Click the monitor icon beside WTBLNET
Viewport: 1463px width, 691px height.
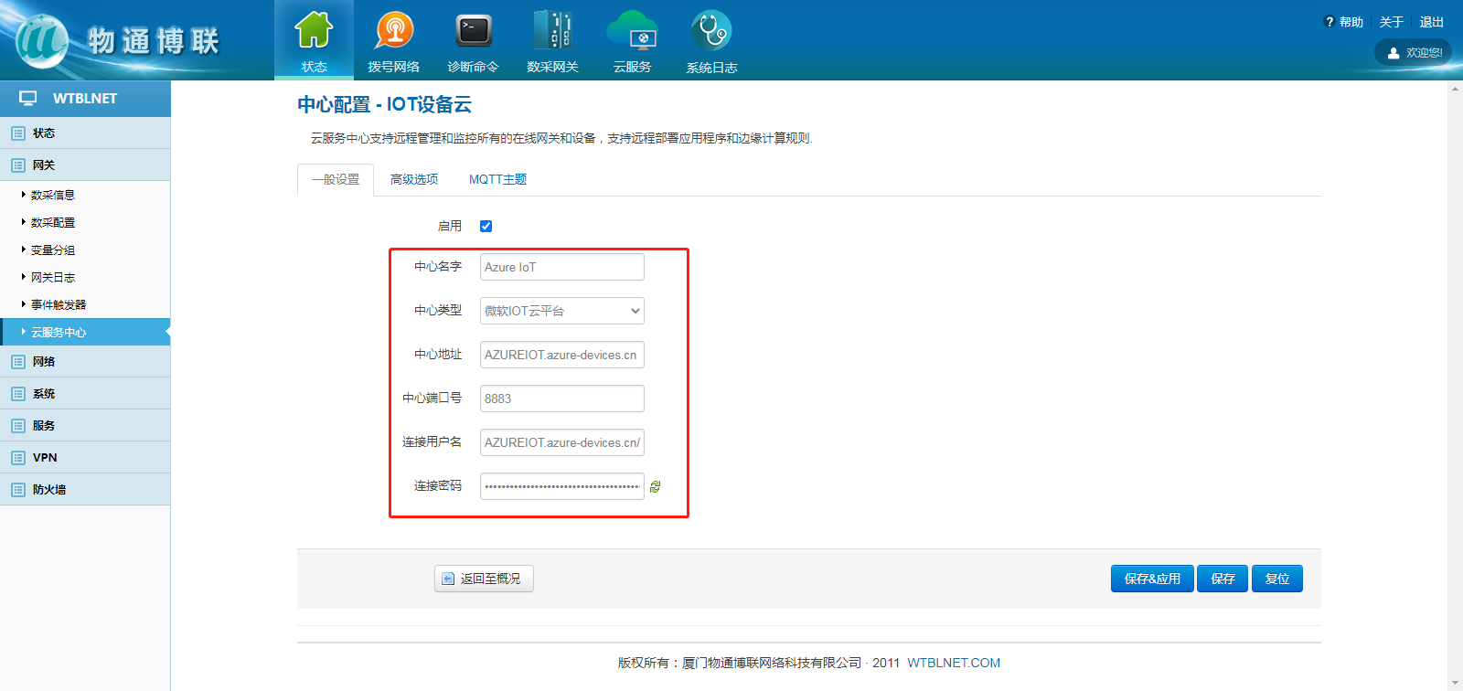pyautogui.click(x=28, y=98)
